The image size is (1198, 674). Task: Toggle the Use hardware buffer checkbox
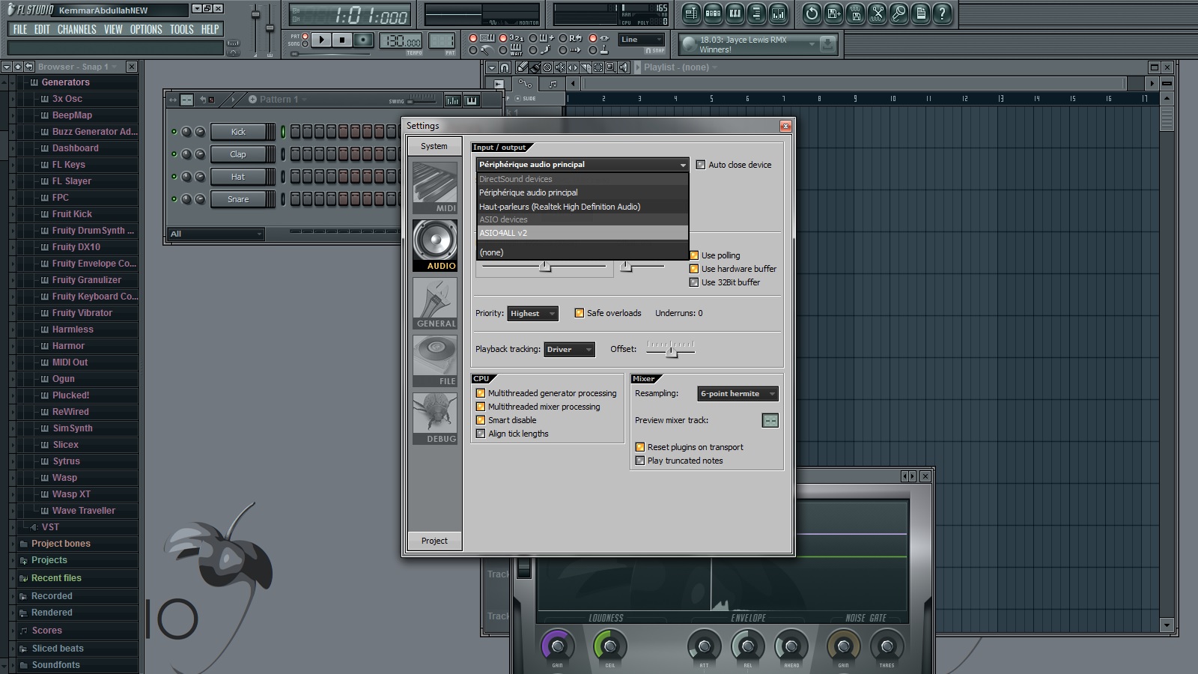[x=694, y=269]
